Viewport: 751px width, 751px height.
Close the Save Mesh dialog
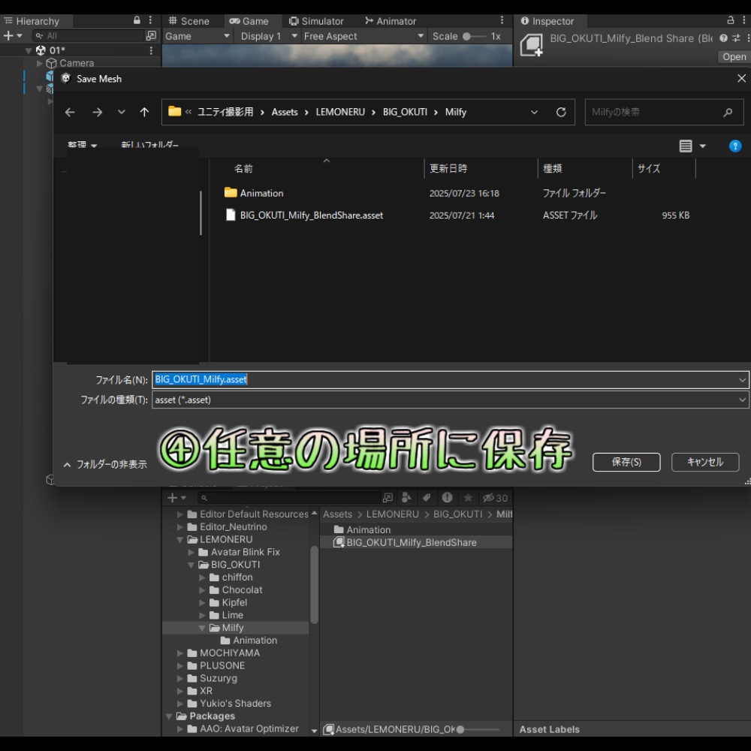[741, 78]
